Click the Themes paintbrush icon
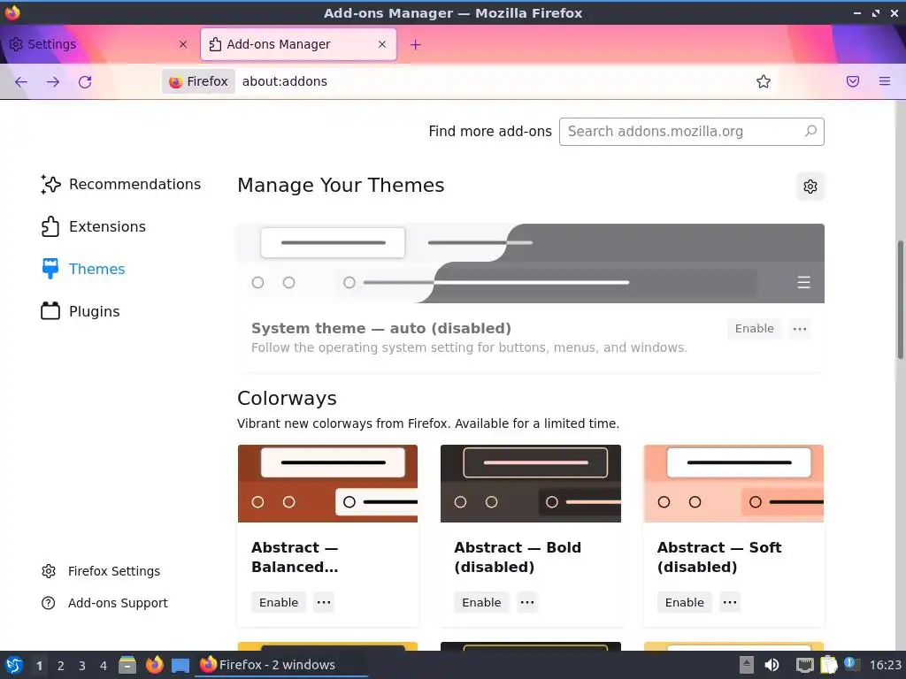 click(50, 269)
